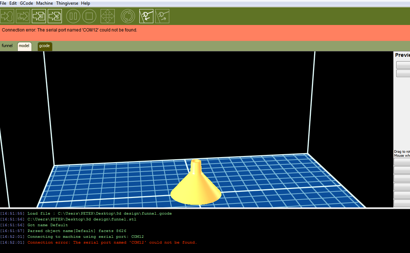This screenshot has width=410, height=253.
Task: Click the 'Connecting to machine' log line
Action: (72, 236)
